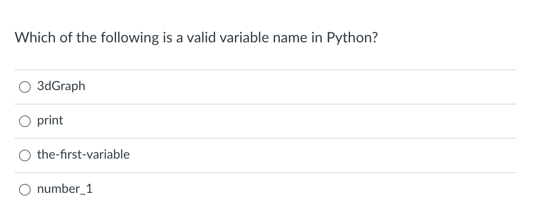Click the 'print' answer label text
The image size is (533, 219).
pos(50,121)
